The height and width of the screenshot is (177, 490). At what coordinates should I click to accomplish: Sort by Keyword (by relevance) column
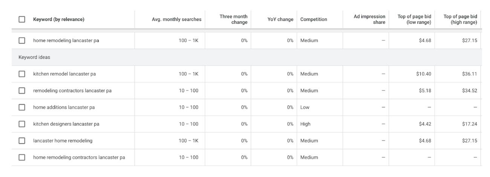[x=58, y=20]
